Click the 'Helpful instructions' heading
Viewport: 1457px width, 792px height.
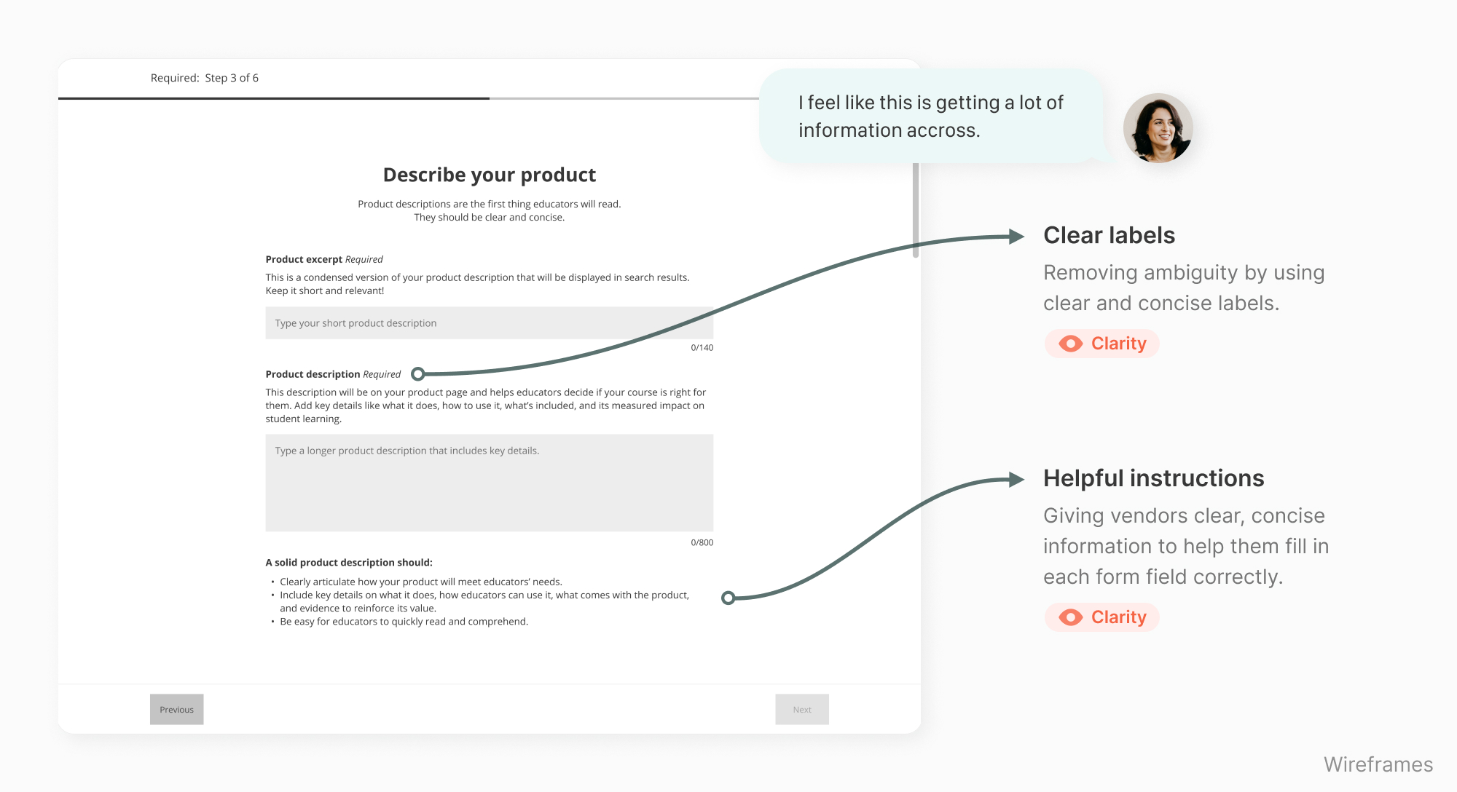coord(1153,478)
